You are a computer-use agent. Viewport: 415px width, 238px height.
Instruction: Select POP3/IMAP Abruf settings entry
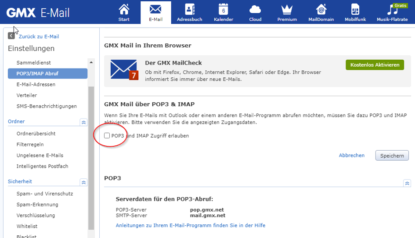click(x=47, y=74)
